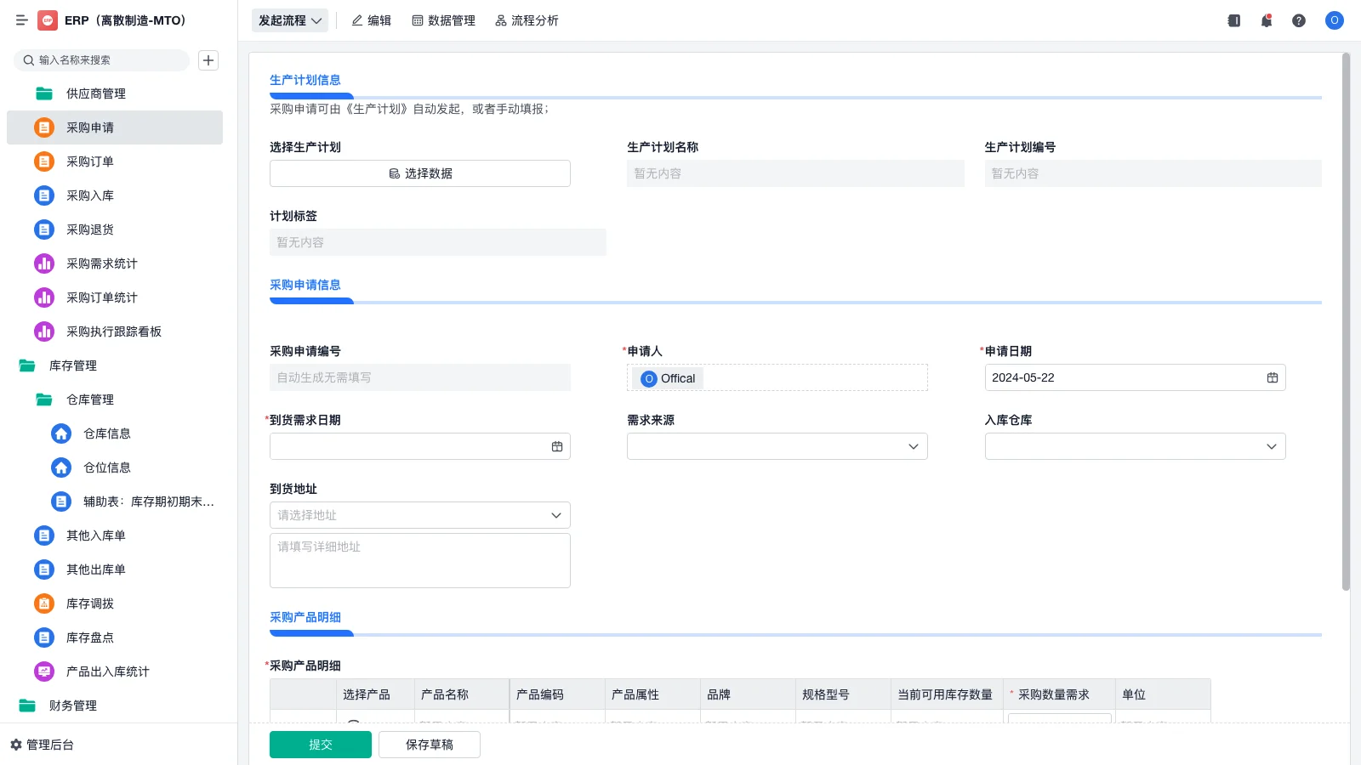The image size is (1361, 765).
Task: Click the plus icon next to search box
Action: click(x=208, y=59)
